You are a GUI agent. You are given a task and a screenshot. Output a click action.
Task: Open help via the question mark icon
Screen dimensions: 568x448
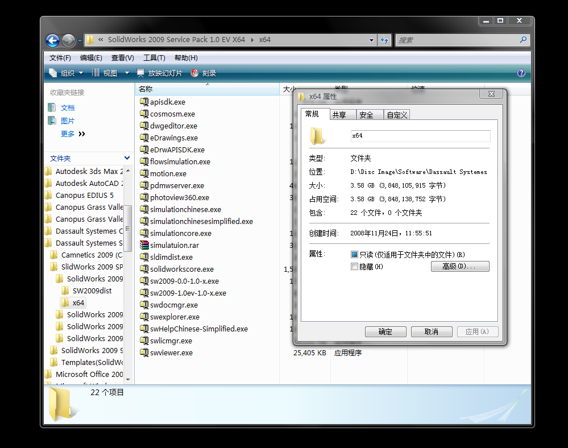pyautogui.click(x=521, y=73)
